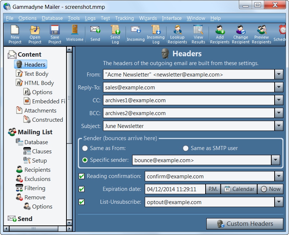Click the Save Project floppy icon
The width and height of the screenshot is (289, 235).
pos(55,34)
